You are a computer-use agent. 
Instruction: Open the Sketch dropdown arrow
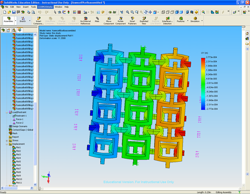pos(29,21)
